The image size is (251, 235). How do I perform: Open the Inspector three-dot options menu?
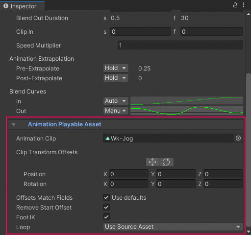244,5
